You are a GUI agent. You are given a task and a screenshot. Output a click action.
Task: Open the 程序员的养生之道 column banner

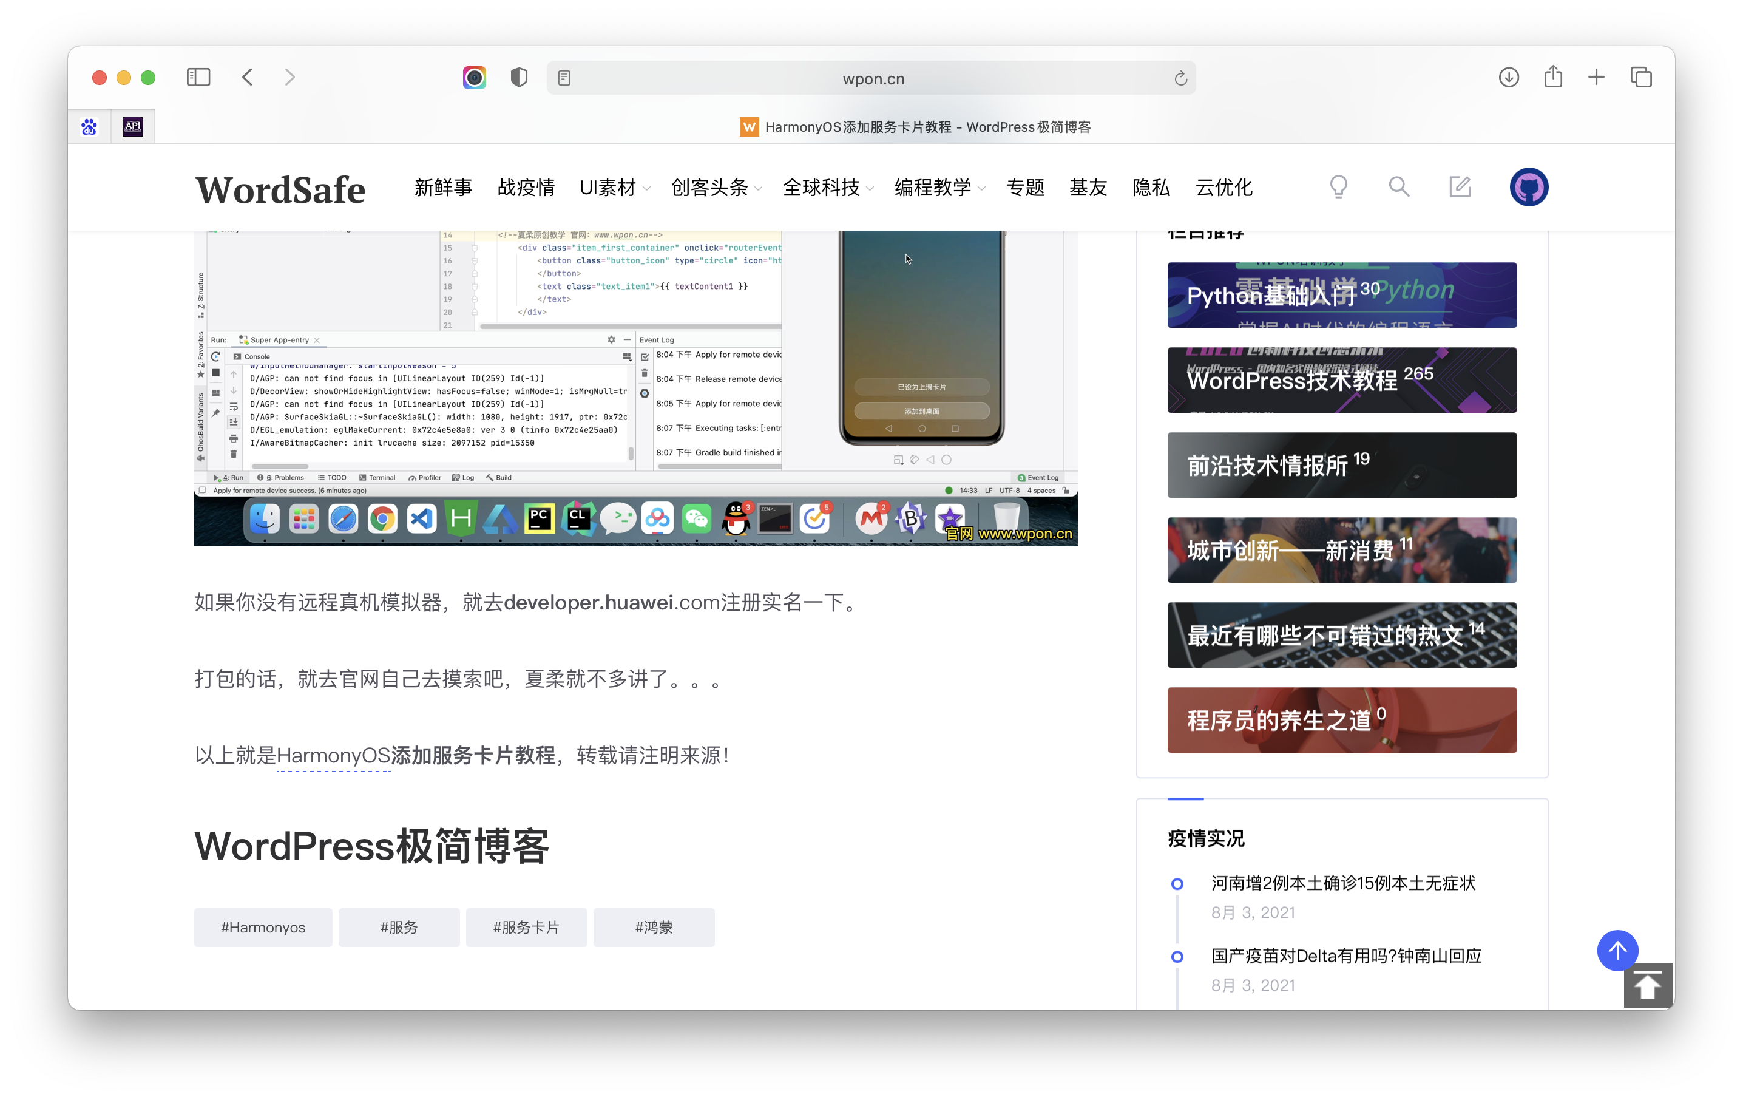point(1341,720)
